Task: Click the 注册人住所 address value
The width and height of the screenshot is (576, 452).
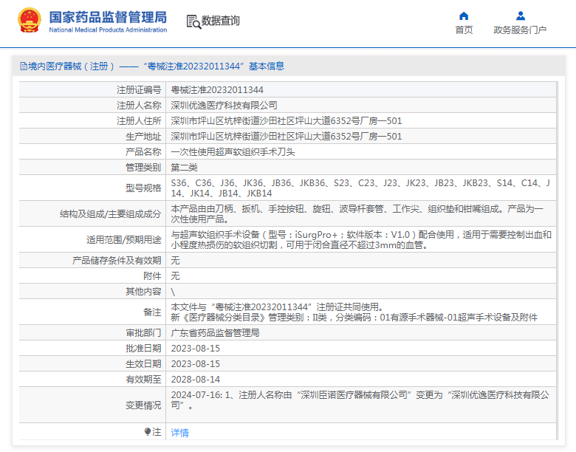Action: pos(287,120)
